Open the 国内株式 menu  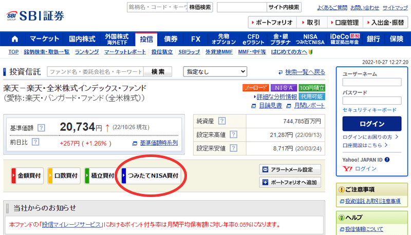click(82, 39)
